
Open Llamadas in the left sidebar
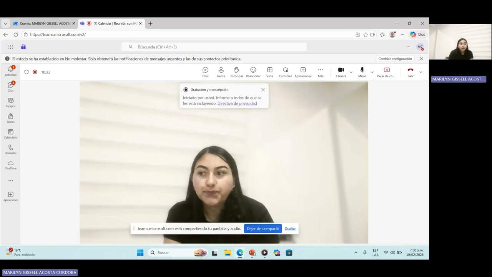[x=10, y=150]
